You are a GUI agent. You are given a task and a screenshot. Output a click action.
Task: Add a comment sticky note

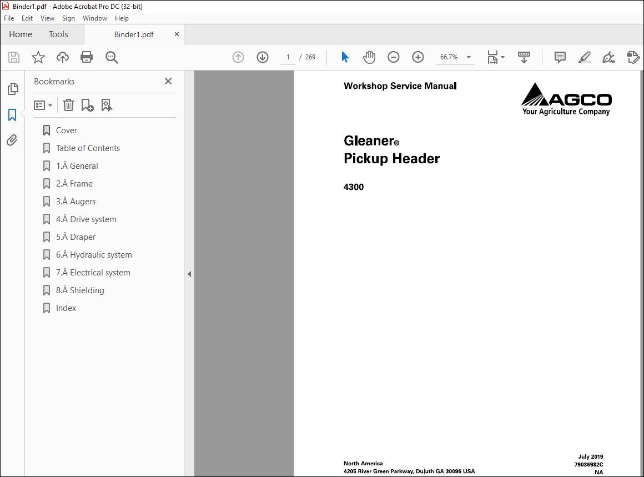click(560, 57)
